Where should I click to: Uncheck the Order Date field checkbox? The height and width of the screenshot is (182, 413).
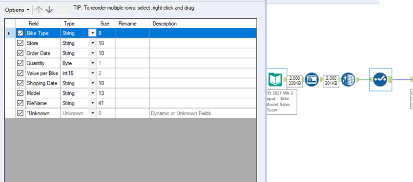point(21,53)
